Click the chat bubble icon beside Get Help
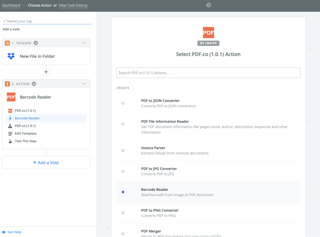 4,232
